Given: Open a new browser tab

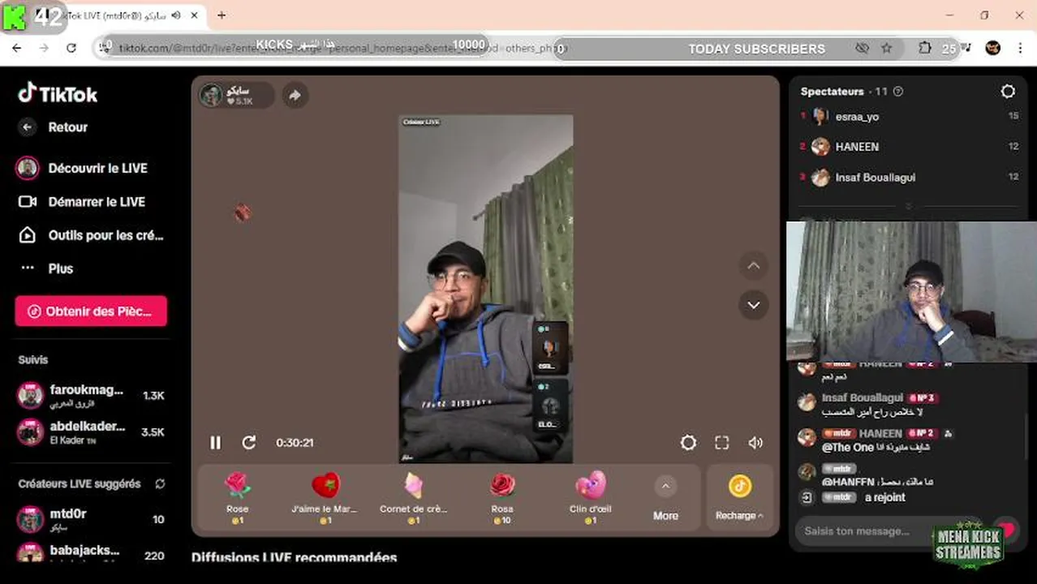Looking at the screenshot, I should click(222, 15).
